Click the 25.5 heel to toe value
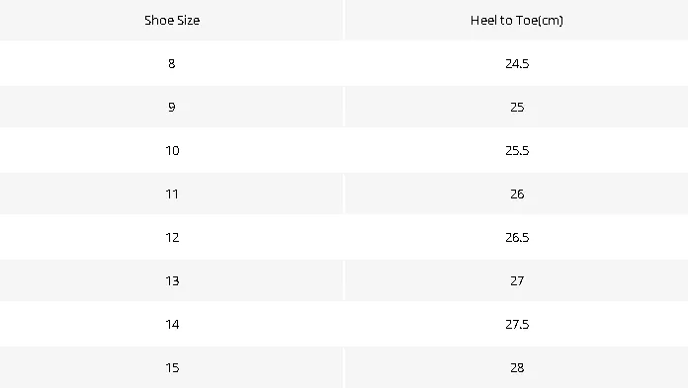This screenshot has width=688, height=388. coord(517,150)
